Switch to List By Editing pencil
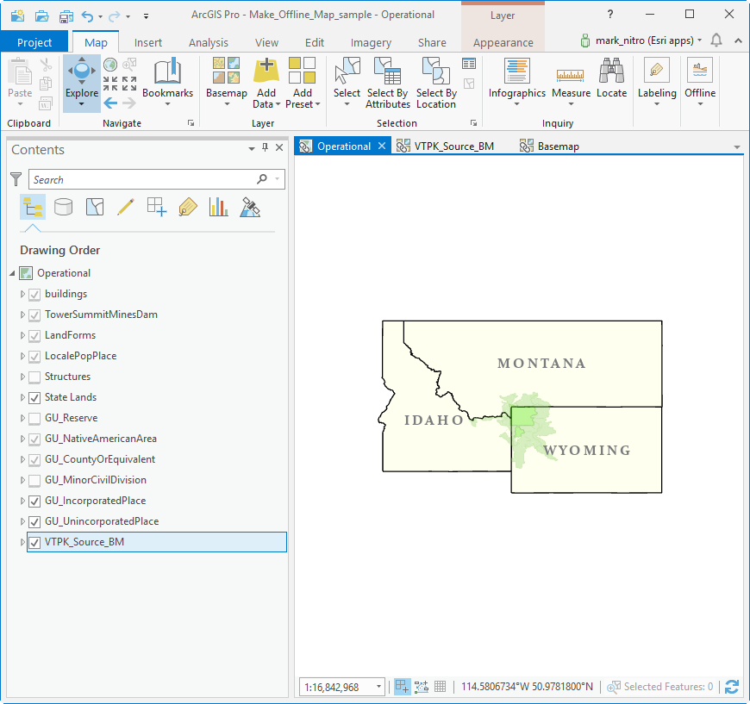The image size is (750, 704). (x=126, y=207)
